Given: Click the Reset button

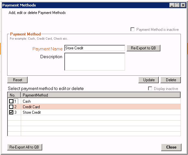Looking at the screenshot, I should click(x=18, y=80).
